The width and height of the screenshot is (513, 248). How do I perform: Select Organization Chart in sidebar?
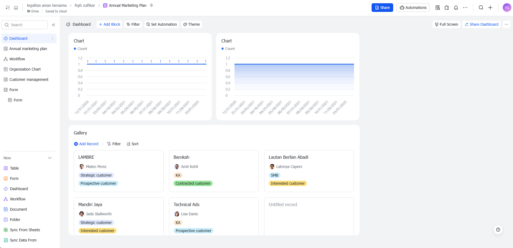click(x=25, y=69)
